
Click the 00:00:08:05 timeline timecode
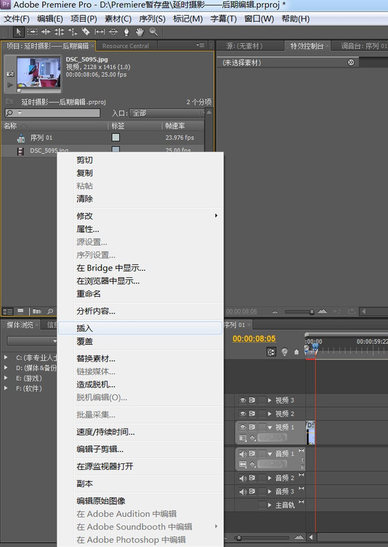254,339
